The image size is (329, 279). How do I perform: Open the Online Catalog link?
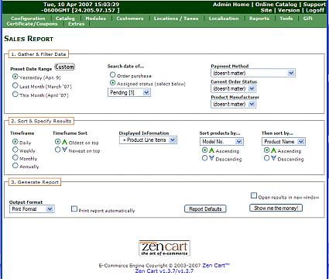[x=276, y=5]
